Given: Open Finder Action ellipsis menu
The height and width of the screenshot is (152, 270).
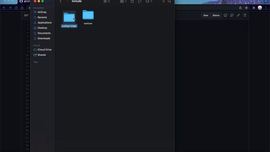Looking at the screenshot, I should (149, 1).
